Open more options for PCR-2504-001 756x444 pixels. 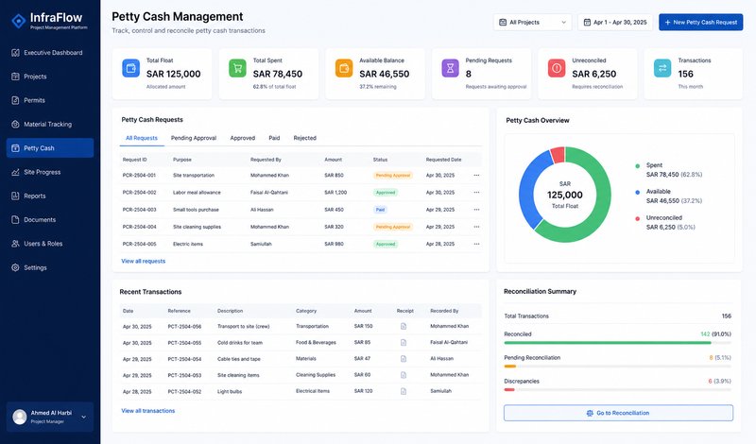476,176
